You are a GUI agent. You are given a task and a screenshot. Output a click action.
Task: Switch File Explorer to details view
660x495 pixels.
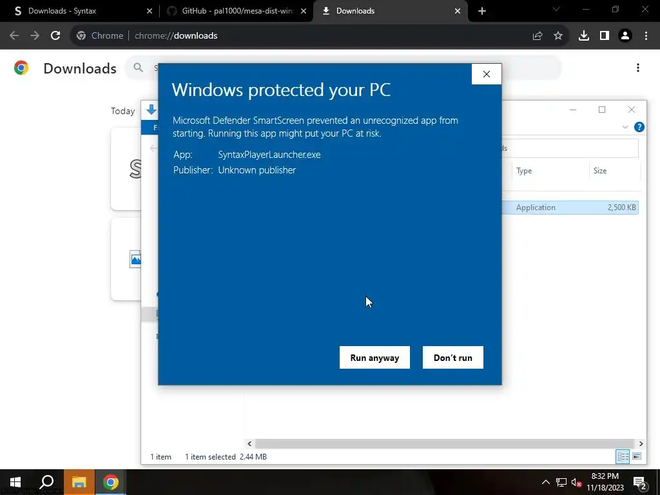pyautogui.click(x=623, y=456)
